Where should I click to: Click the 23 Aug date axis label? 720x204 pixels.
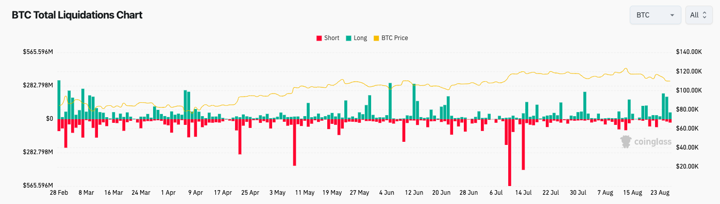pyautogui.click(x=660, y=193)
